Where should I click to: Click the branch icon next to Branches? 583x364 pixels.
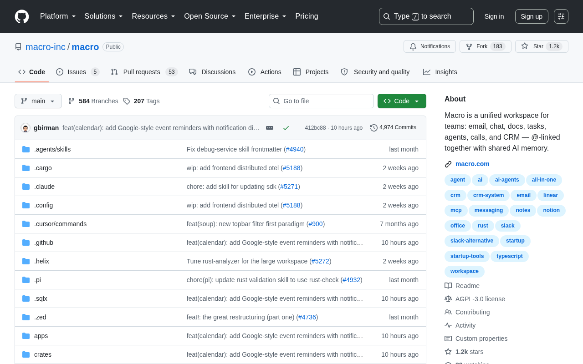pos(72,101)
